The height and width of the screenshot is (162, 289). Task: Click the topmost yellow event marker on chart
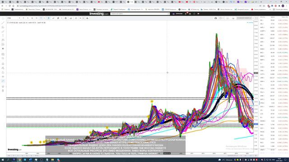point(152,101)
